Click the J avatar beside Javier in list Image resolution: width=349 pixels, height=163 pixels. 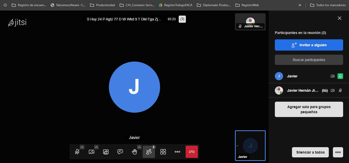point(279,76)
